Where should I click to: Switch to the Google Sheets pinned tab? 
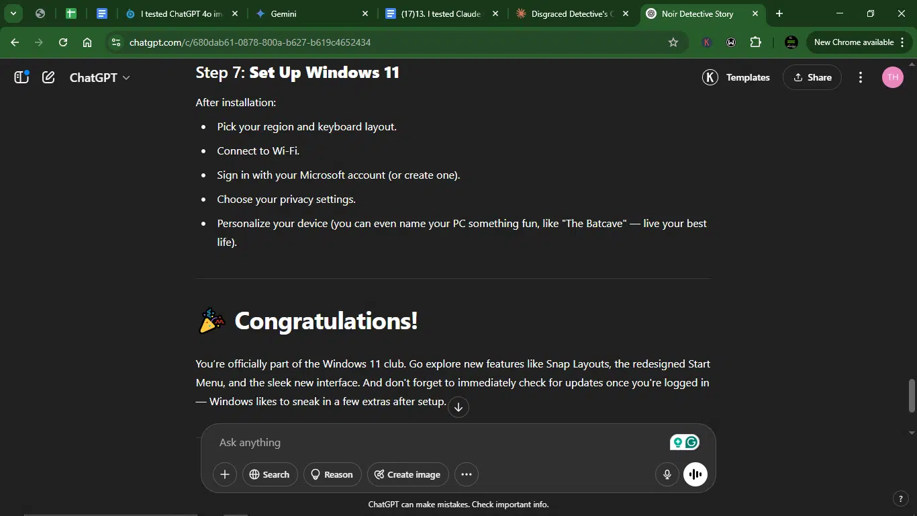click(70, 13)
